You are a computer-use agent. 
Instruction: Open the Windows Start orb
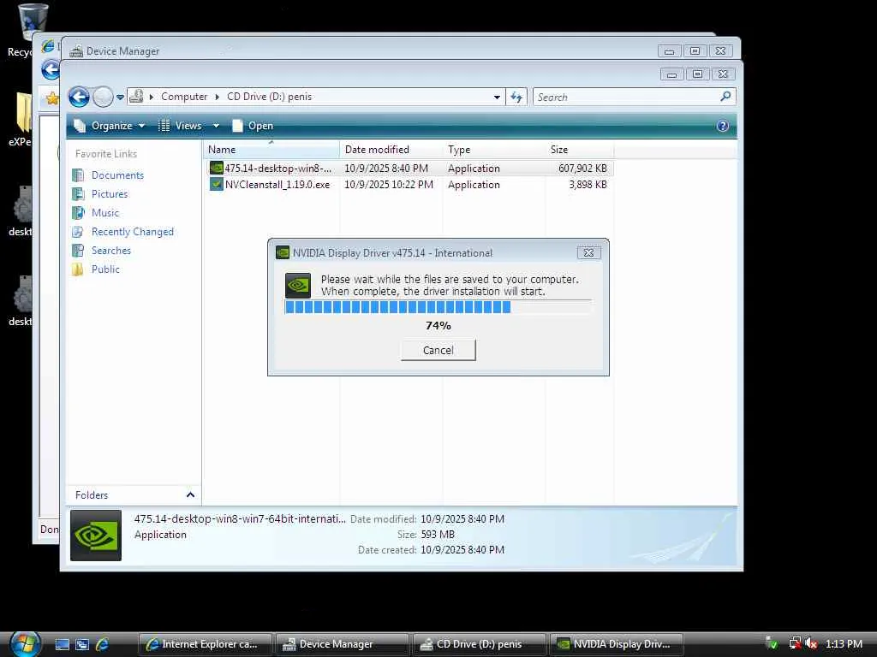[x=25, y=643]
